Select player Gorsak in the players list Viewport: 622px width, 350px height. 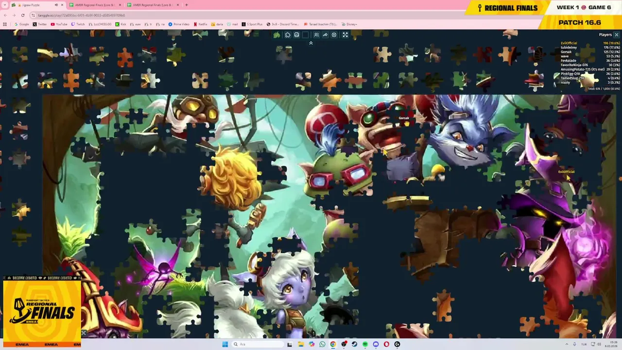[590, 52]
